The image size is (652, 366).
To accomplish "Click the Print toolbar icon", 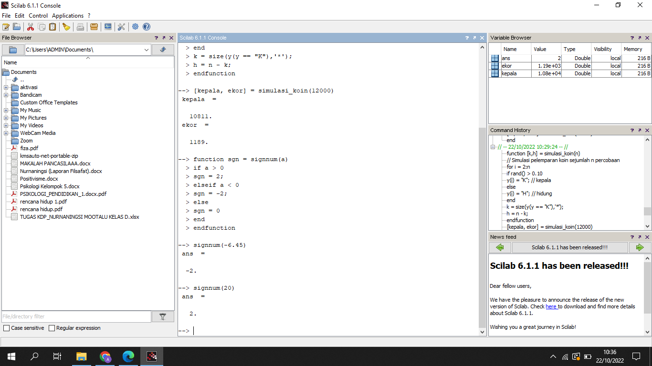I will 80,27.
